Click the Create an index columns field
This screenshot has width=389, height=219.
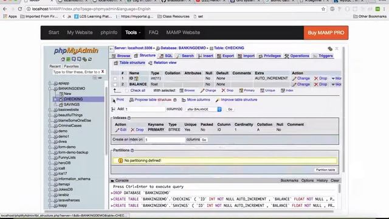pos(165,140)
